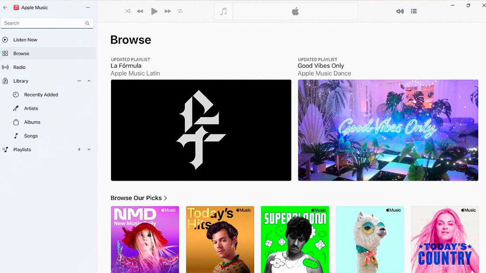Open the NMD New Music Daily cover
Screen dimensions: 486x273
click(x=145, y=239)
